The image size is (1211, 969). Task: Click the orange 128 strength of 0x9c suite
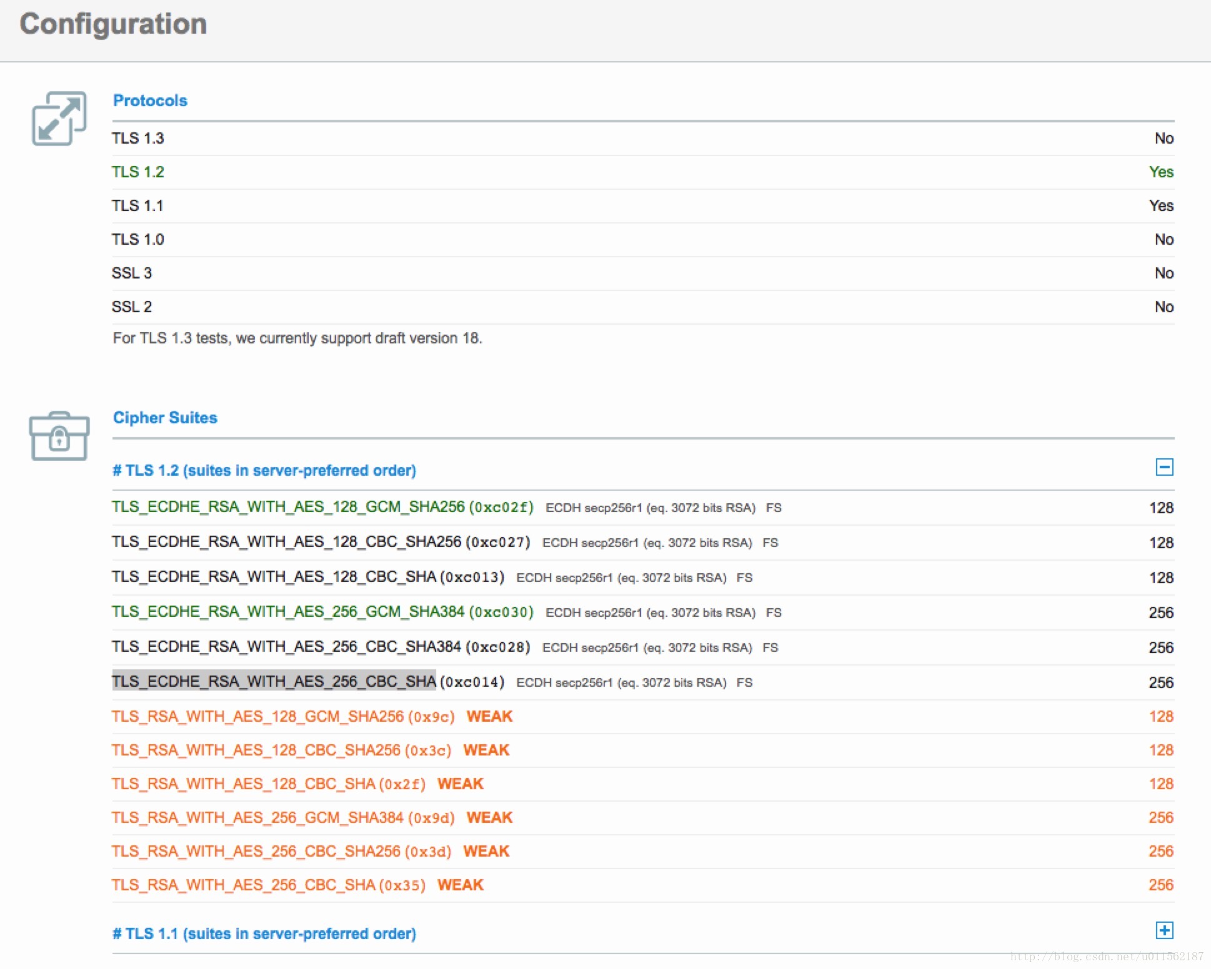(1161, 717)
